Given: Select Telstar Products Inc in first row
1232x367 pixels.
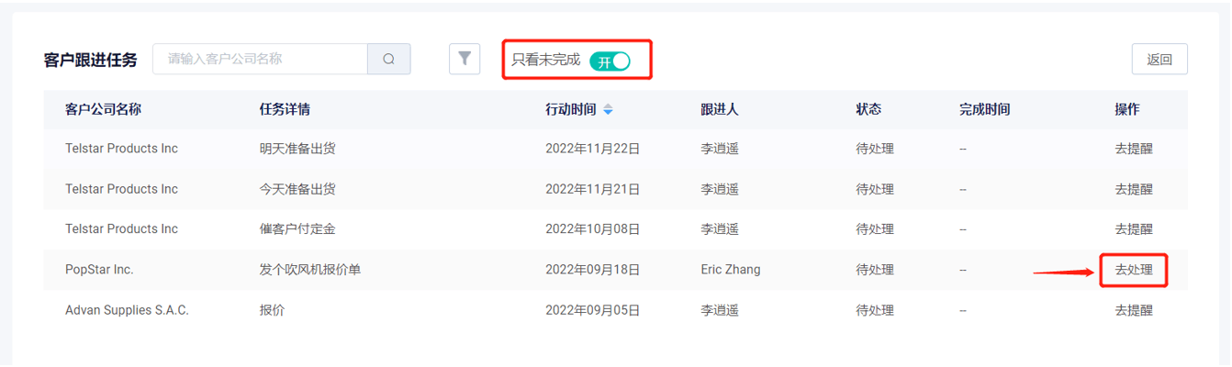Looking at the screenshot, I should [x=121, y=149].
